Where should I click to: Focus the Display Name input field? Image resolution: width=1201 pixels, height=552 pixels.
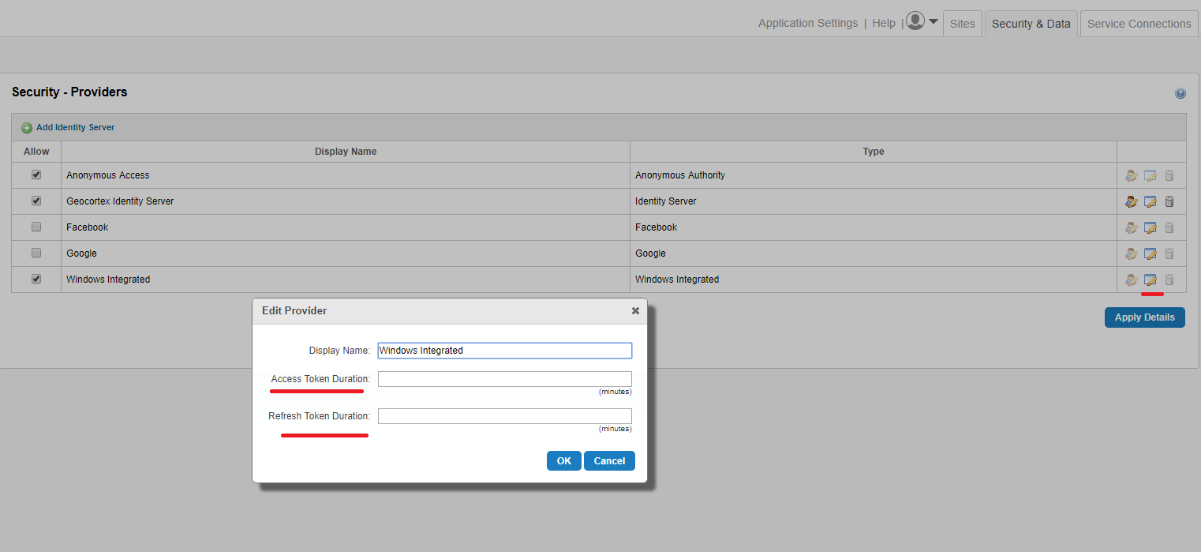(x=505, y=351)
